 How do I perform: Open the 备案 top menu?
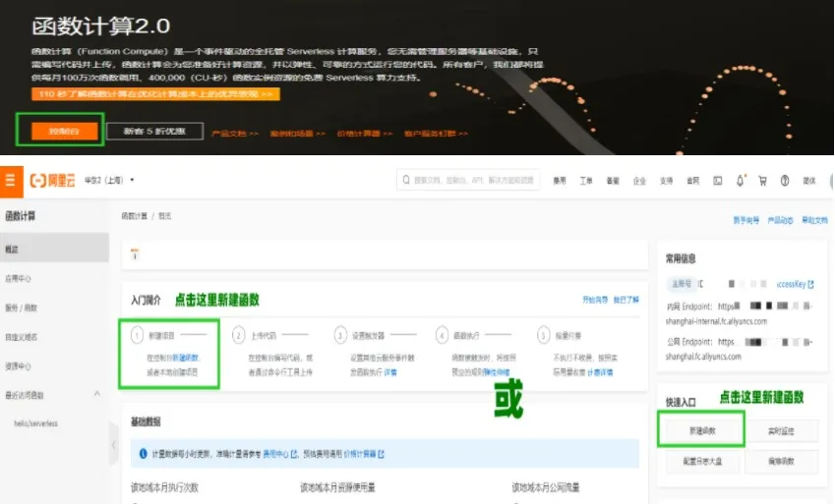[613, 181]
